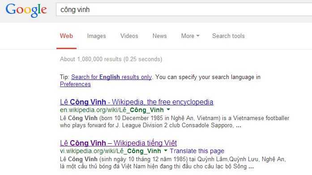Open the Videos tab
Viewport: 312px width, 175px height.
129,36
